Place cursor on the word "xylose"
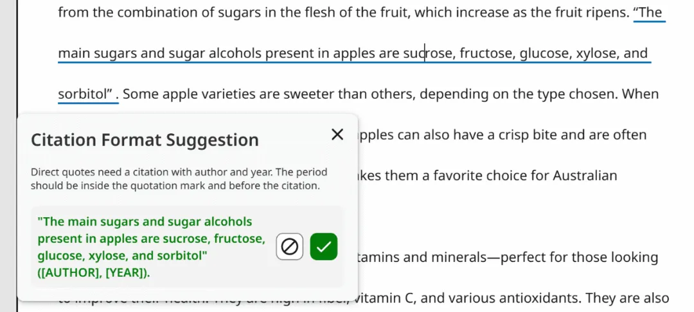The width and height of the screenshot is (694, 312). 596,53
